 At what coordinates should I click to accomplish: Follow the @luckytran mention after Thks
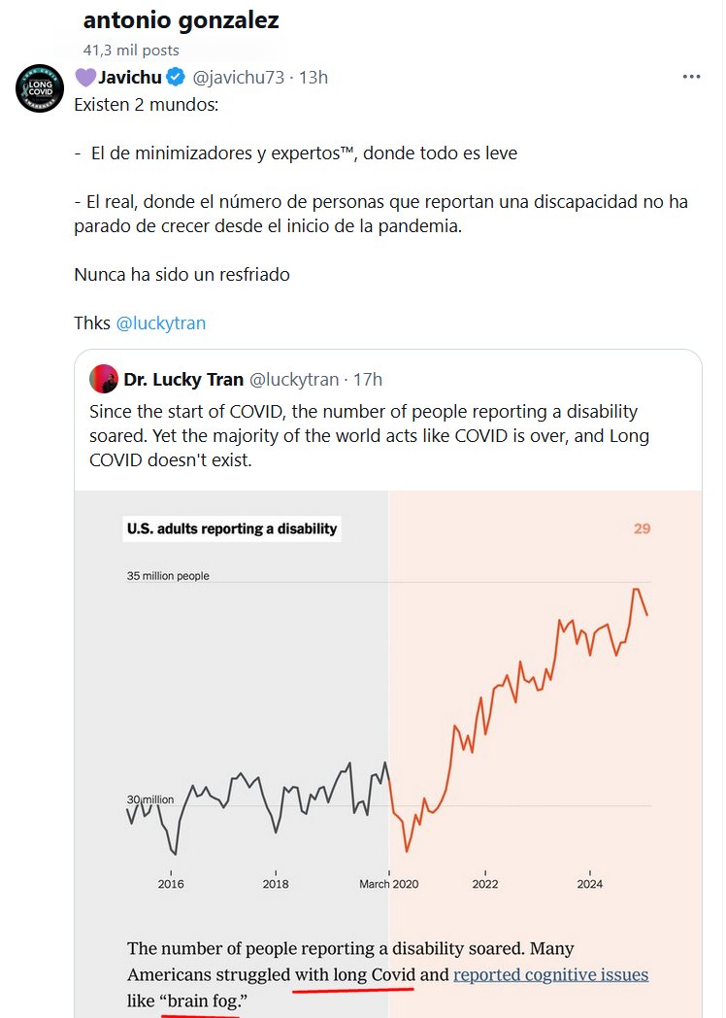160,323
